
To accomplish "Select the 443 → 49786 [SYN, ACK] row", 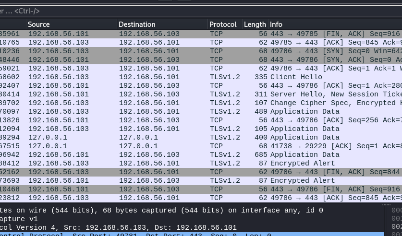I will pos(201,59).
